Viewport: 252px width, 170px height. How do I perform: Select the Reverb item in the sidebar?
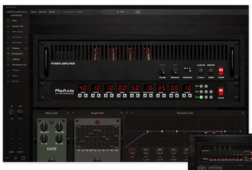point(15,81)
